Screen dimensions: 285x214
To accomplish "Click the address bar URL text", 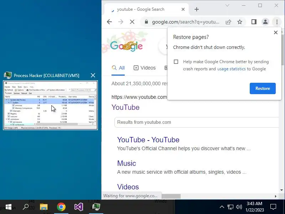I will [186, 22].
